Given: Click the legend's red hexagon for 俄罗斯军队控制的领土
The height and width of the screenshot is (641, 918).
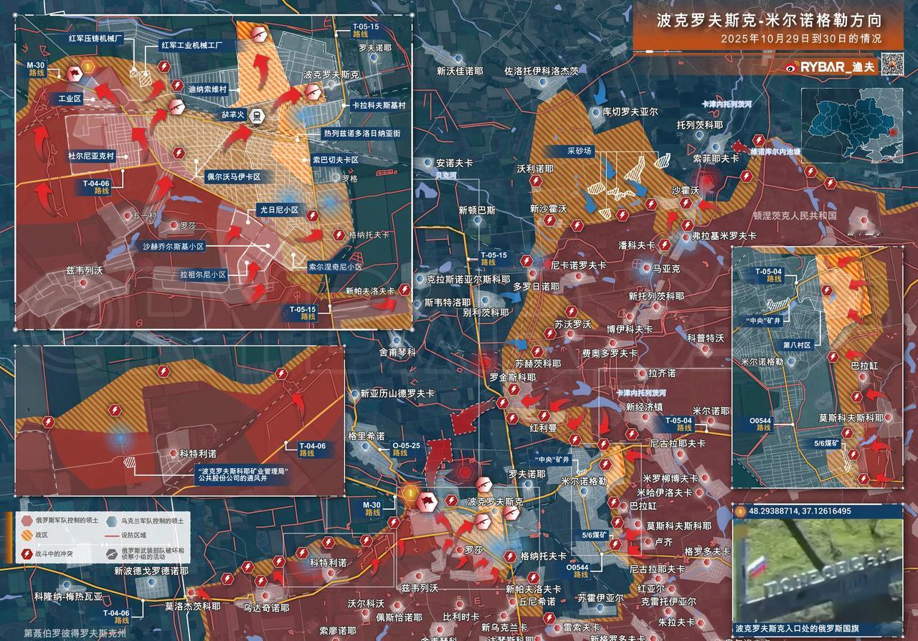Looking at the screenshot, I should [27, 520].
